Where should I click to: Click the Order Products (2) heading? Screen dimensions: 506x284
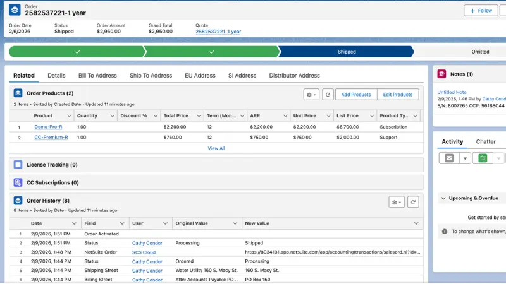pyautogui.click(x=50, y=93)
